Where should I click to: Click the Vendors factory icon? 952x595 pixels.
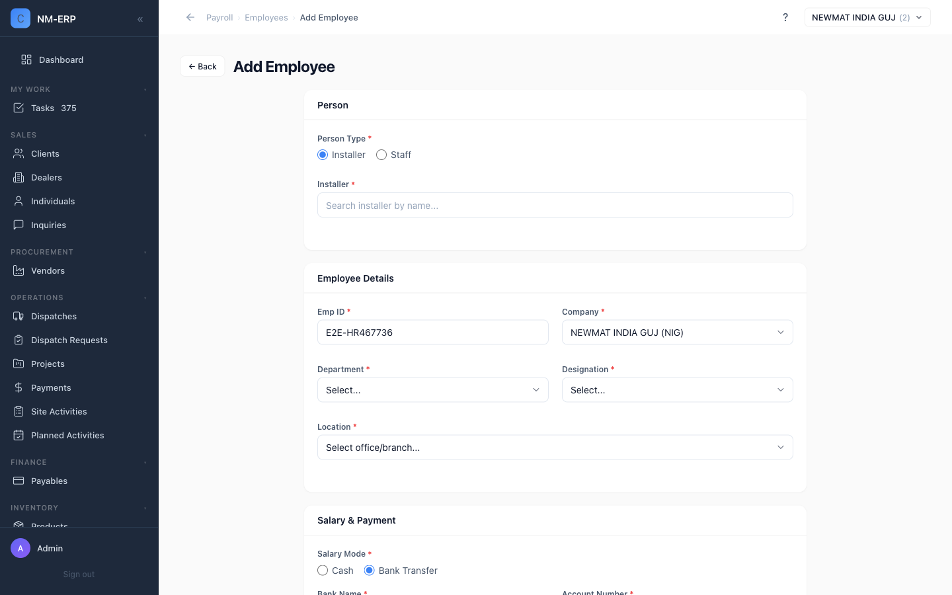click(x=19, y=270)
